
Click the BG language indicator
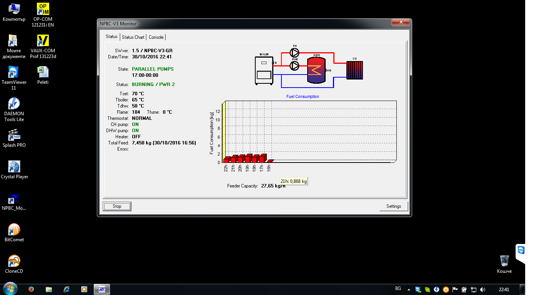click(x=398, y=288)
